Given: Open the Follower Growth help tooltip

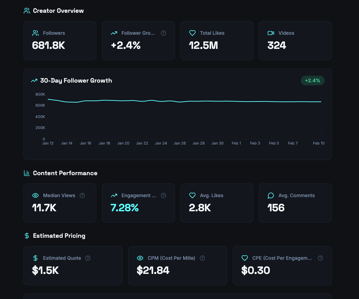Looking at the screenshot, I should click(163, 33).
